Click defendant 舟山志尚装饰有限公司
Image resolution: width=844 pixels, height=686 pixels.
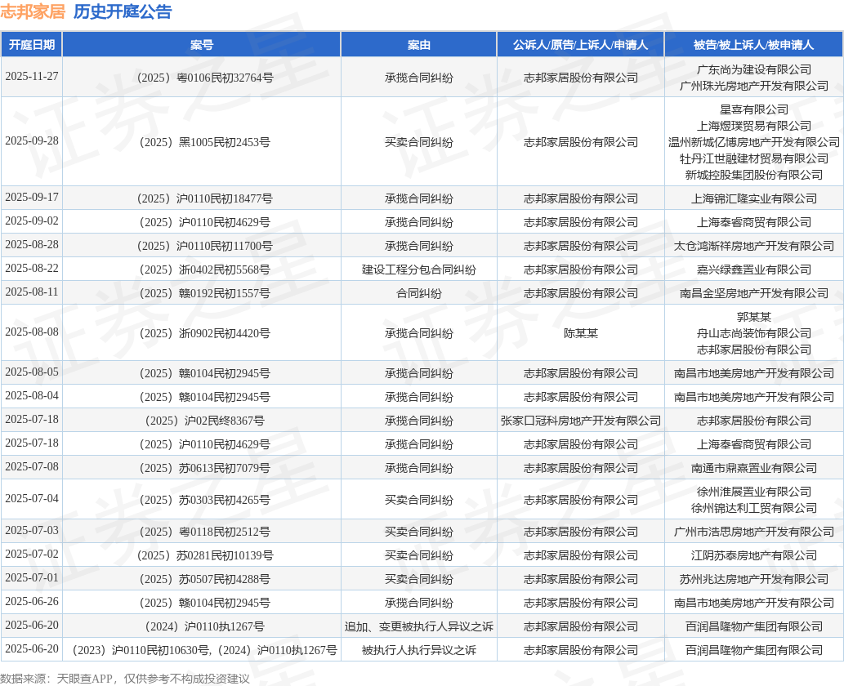(754, 333)
